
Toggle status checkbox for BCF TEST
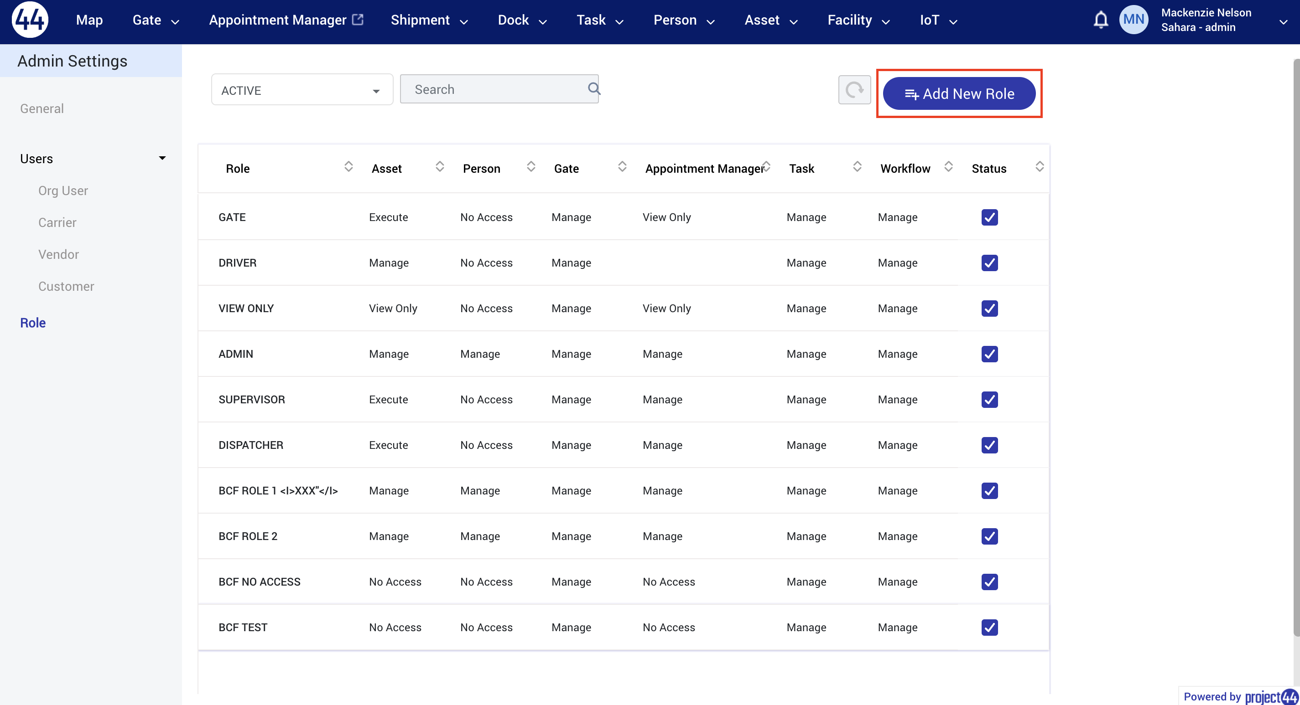tap(989, 628)
